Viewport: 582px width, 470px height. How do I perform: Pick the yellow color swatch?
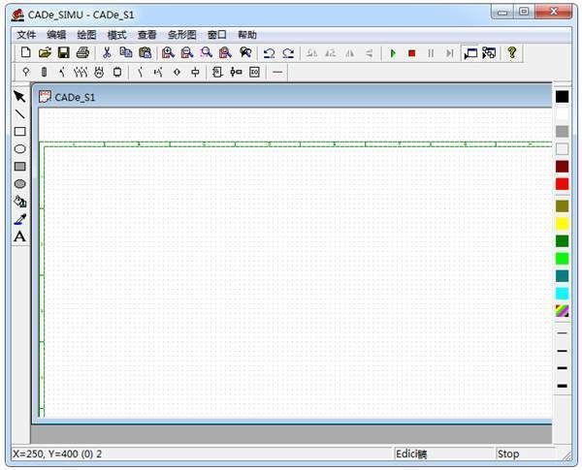pyautogui.click(x=562, y=223)
